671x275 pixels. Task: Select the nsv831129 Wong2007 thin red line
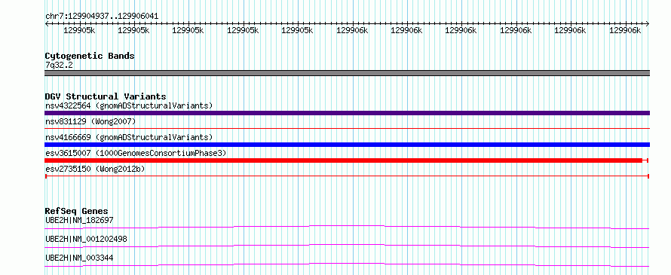[347, 128]
